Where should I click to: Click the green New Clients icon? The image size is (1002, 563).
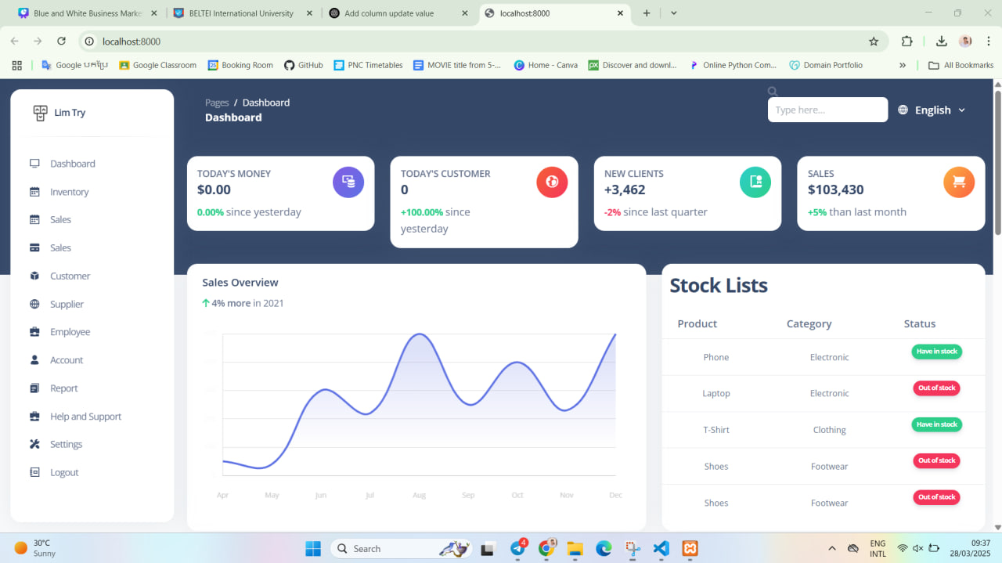tap(755, 182)
